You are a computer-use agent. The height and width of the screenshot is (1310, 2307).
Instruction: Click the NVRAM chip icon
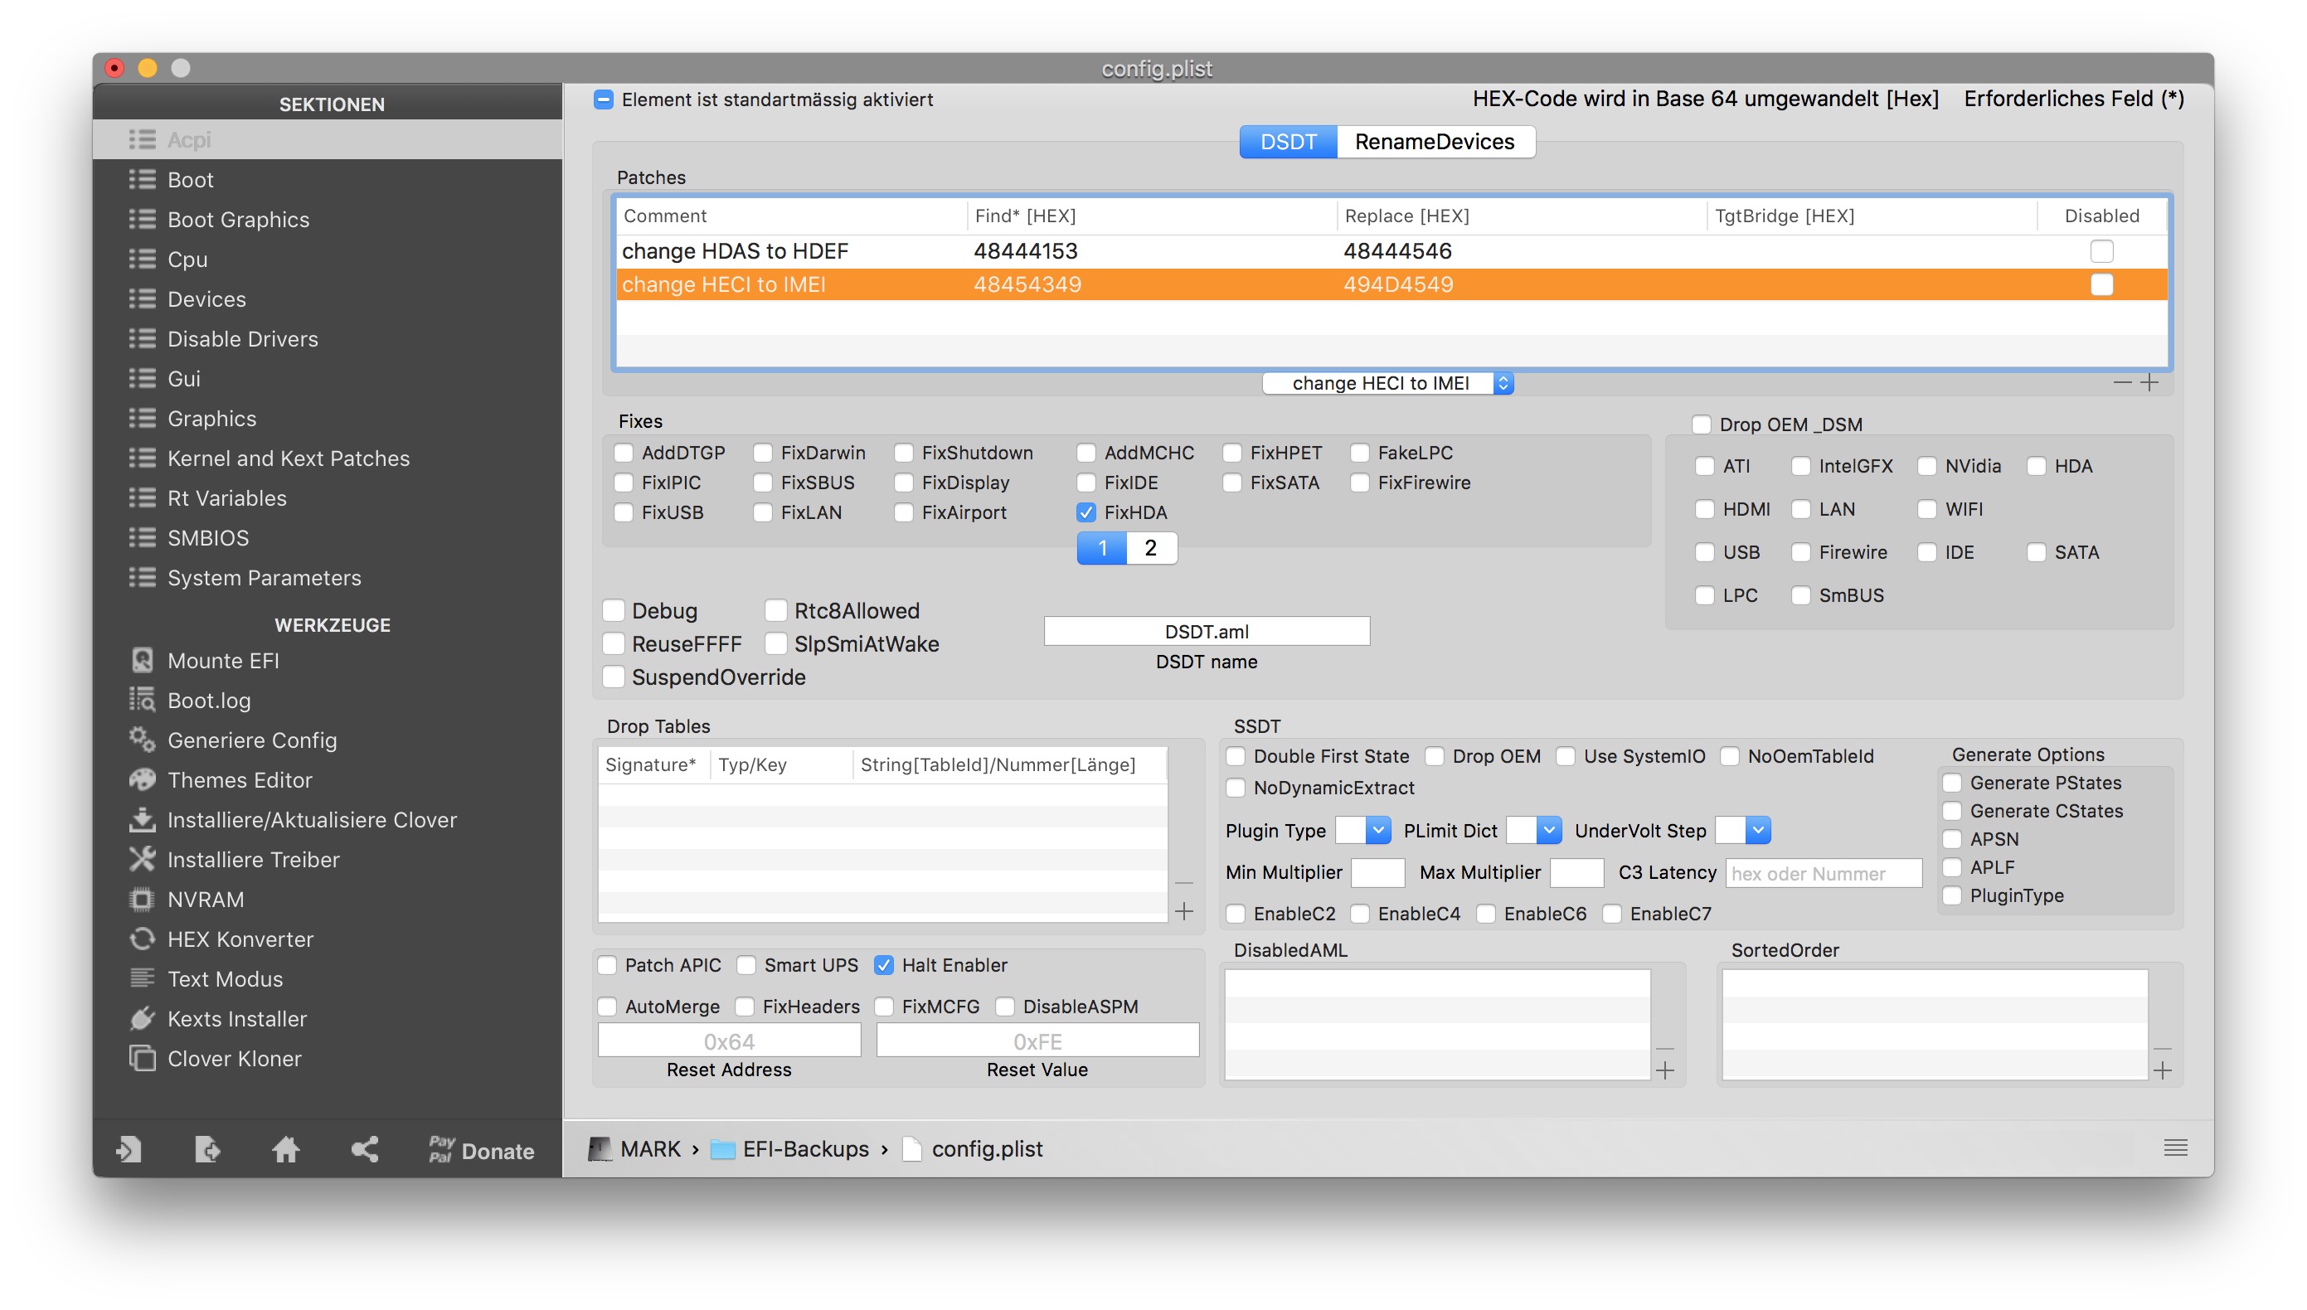(142, 899)
